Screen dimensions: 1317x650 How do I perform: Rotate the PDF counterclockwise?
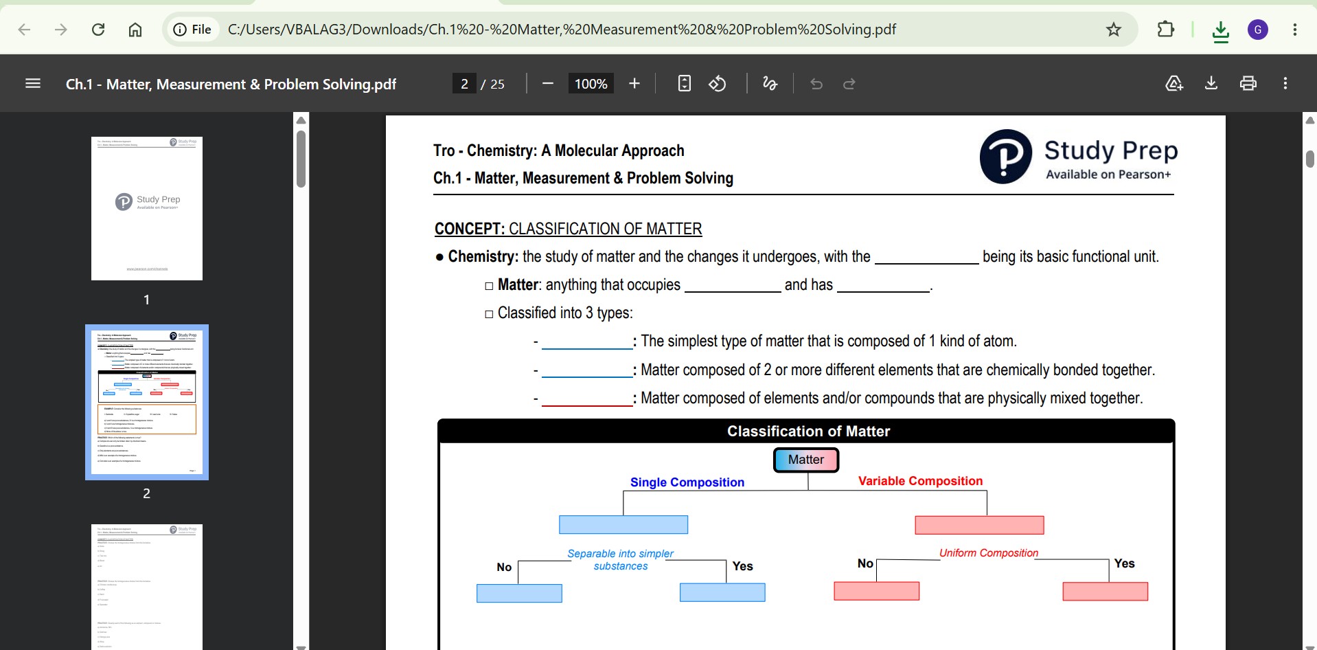pyautogui.click(x=718, y=84)
